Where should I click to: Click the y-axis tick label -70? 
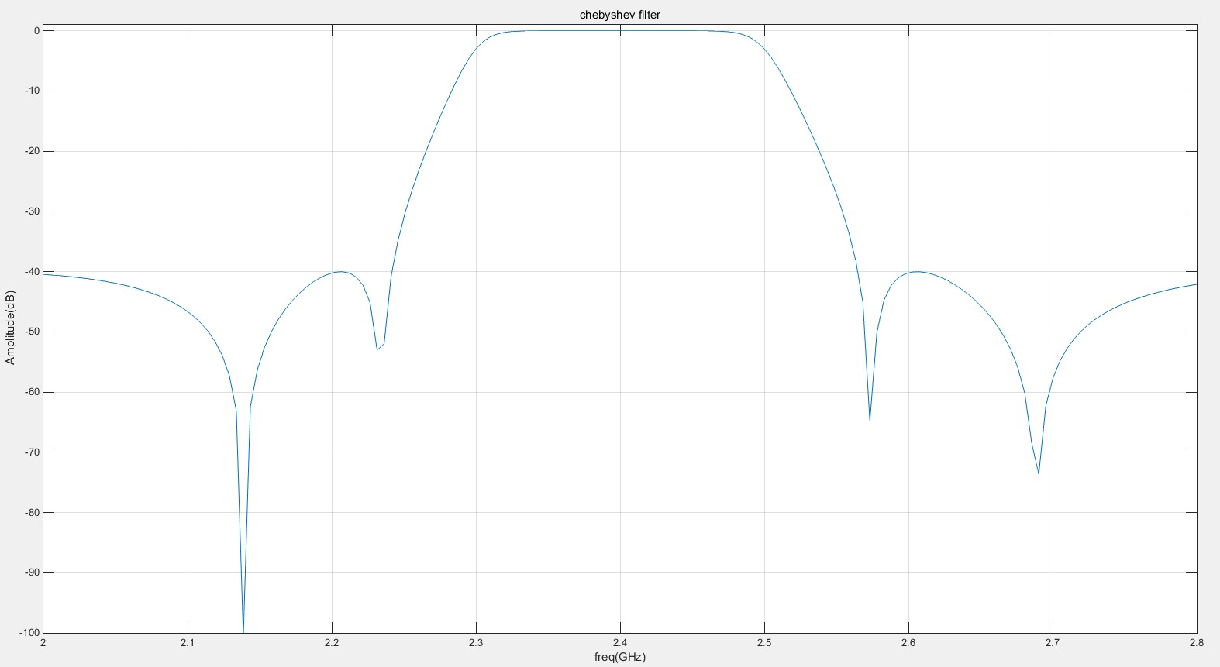tap(31, 452)
